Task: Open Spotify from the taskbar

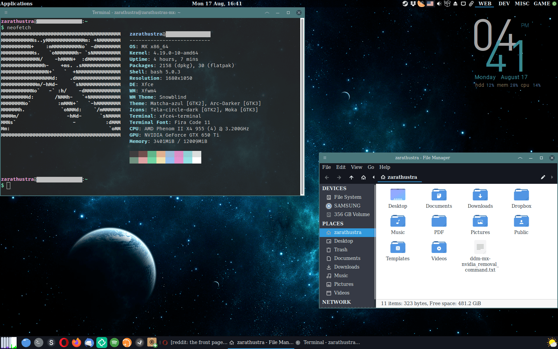Action: point(114,342)
